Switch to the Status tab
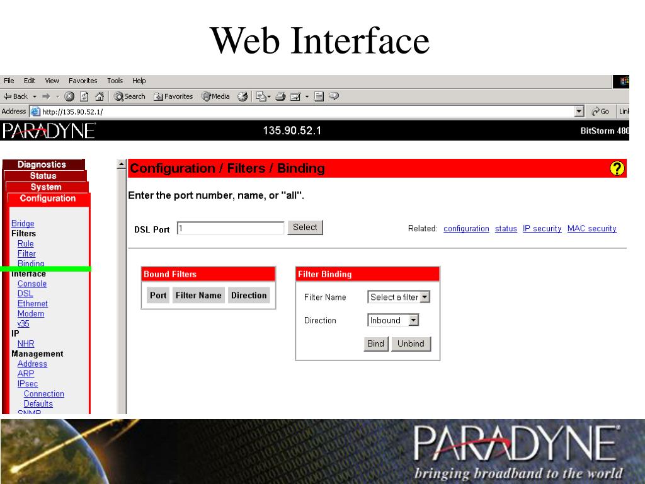The image size is (645, 484). [45, 176]
